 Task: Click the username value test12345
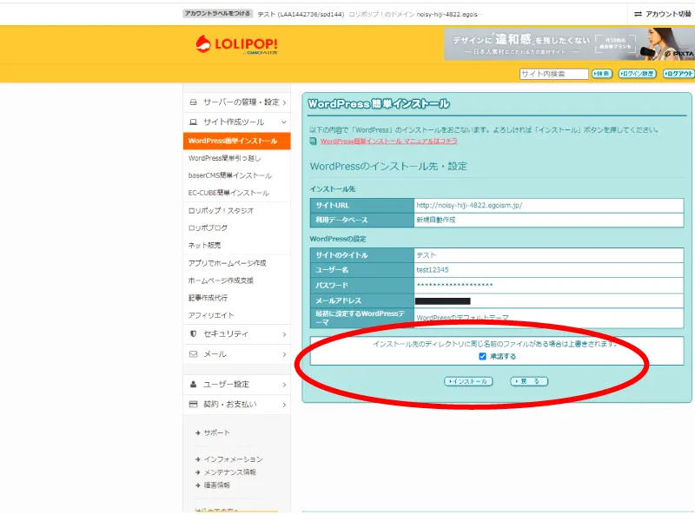click(433, 270)
